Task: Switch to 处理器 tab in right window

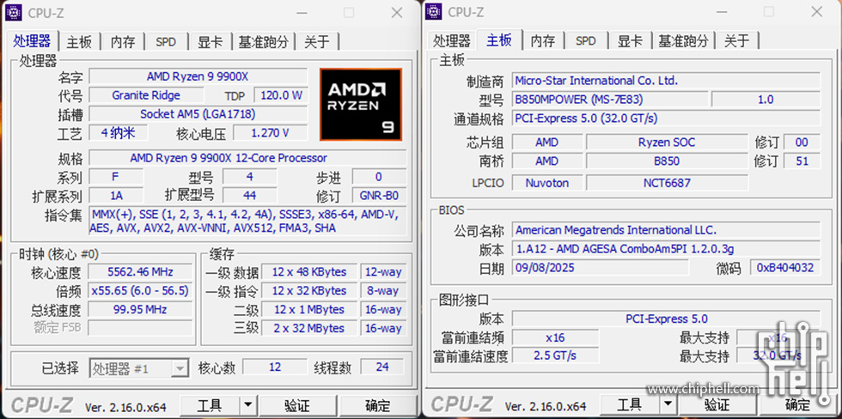Action: click(x=452, y=40)
